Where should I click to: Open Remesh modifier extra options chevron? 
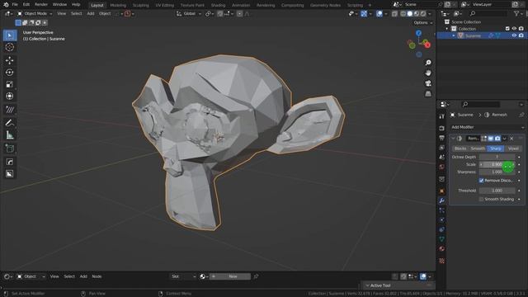504,139
